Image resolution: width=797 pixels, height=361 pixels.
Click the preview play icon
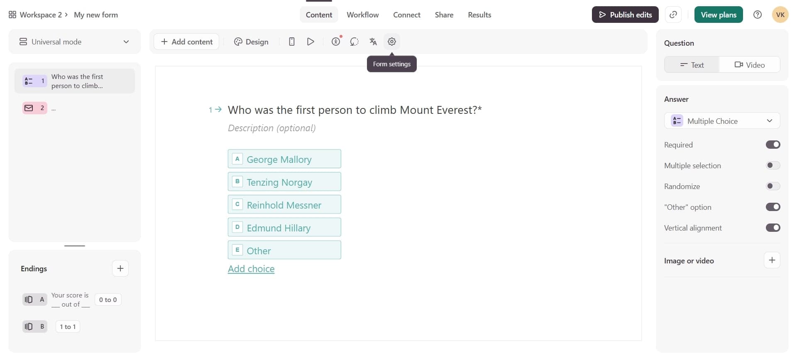310,42
